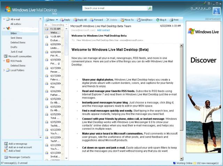Select the Inbox folder

pyautogui.click(x=14, y=33)
